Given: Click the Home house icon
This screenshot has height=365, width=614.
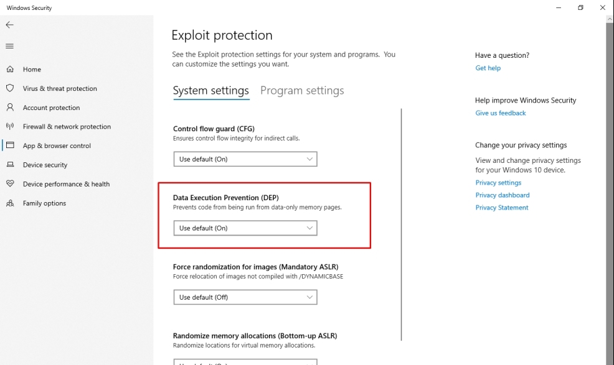Looking at the screenshot, I should [10, 69].
